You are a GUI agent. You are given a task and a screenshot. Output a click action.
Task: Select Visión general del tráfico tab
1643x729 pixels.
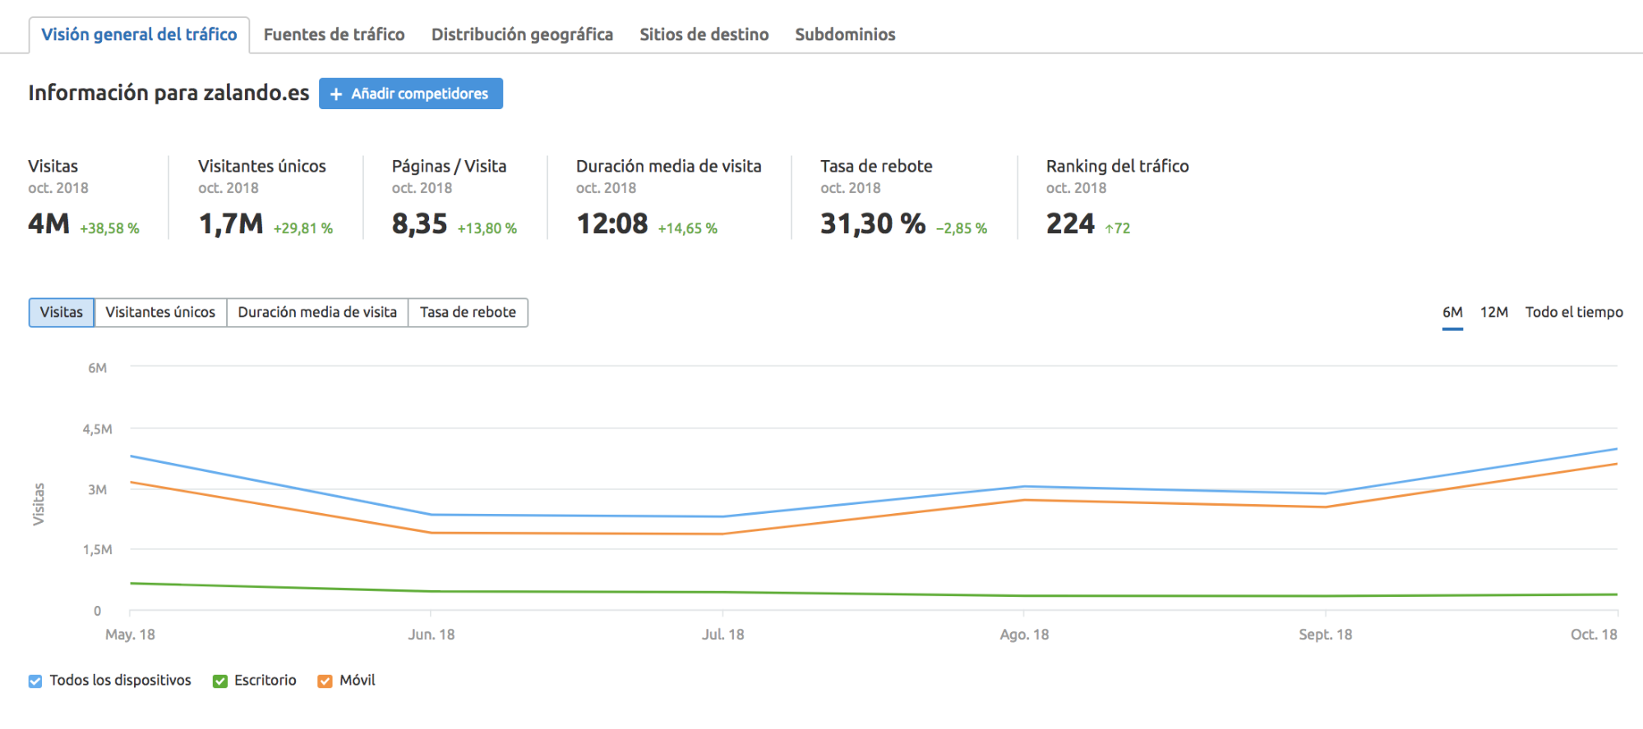pos(139,34)
